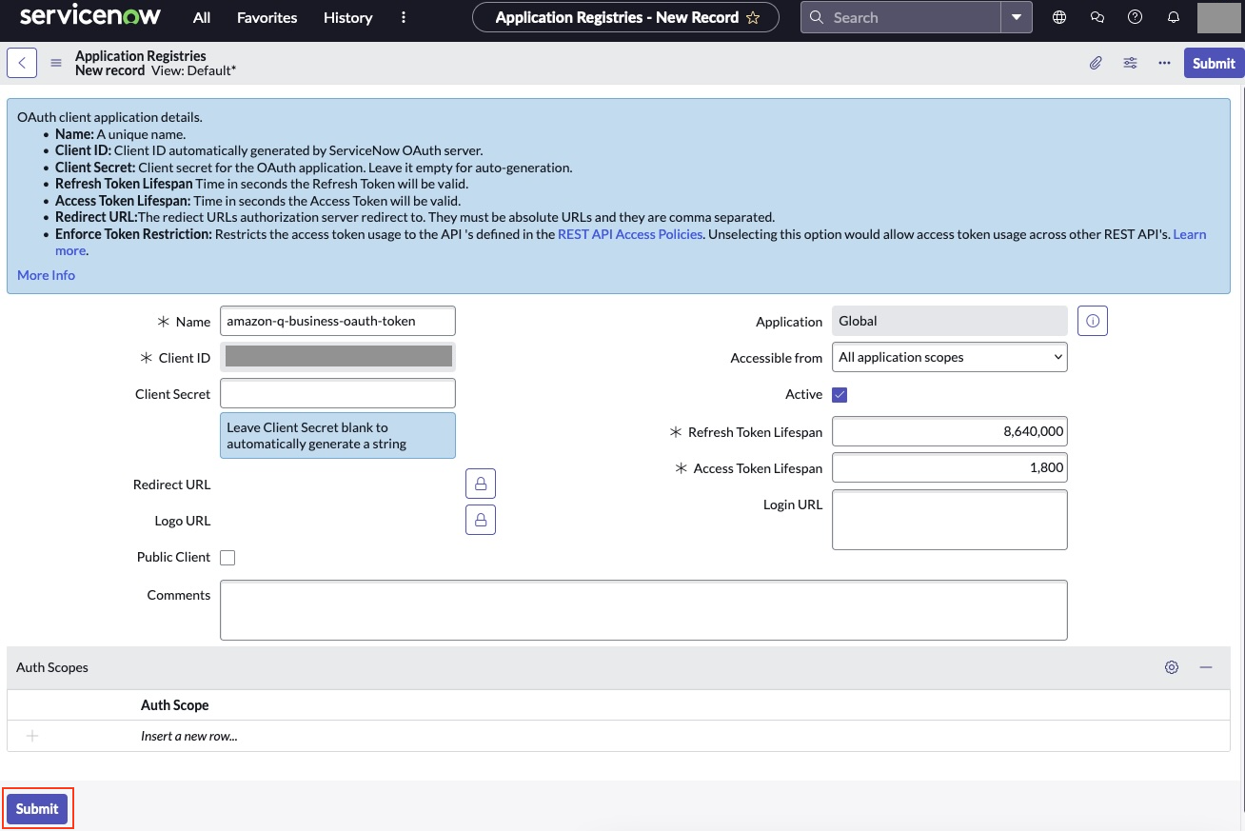Image resolution: width=1245 pixels, height=831 pixels.
Task: Click the plus icon in Auth Scopes row
Action: (32, 736)
